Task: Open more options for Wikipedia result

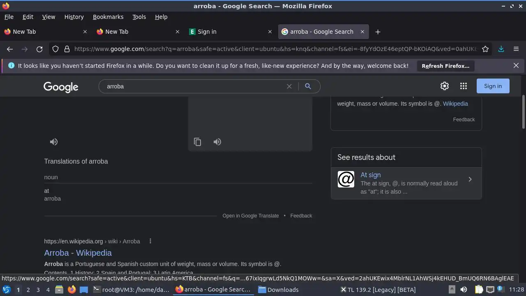Action: tap(150, 241)
